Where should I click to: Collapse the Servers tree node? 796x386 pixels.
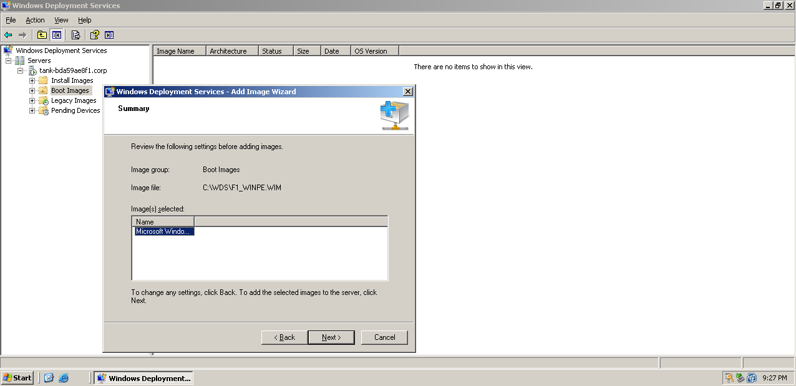coord(9,60)
